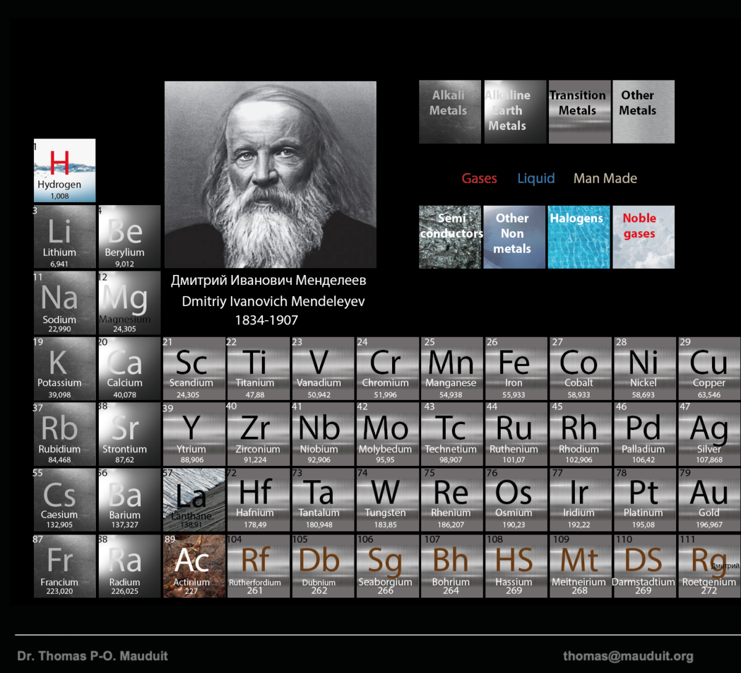Click the thomas@mauduit.org email address
Viewport: 741px width, 673px height.
[628, 656]
